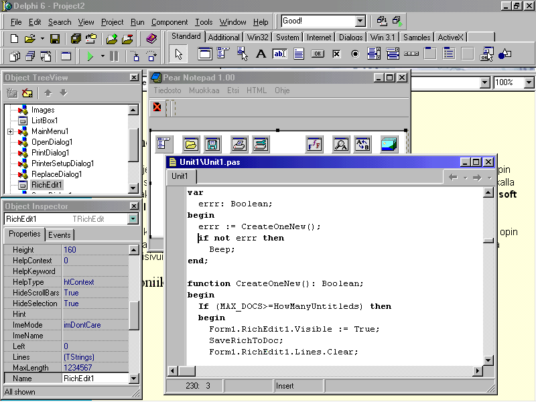This screenshot has width=536, height=402.
Task: Click the New Items toolbar icon
Action: (x=14, y=39)
